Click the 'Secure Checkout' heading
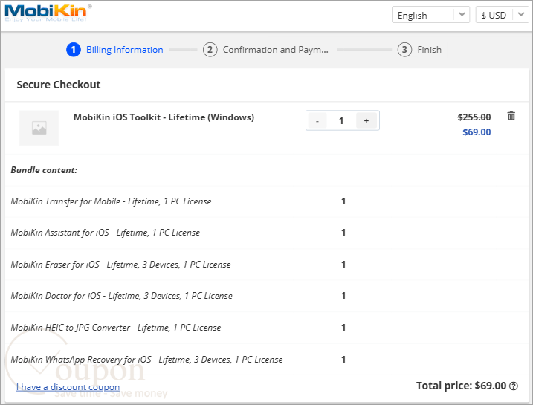 coord(59,85)
